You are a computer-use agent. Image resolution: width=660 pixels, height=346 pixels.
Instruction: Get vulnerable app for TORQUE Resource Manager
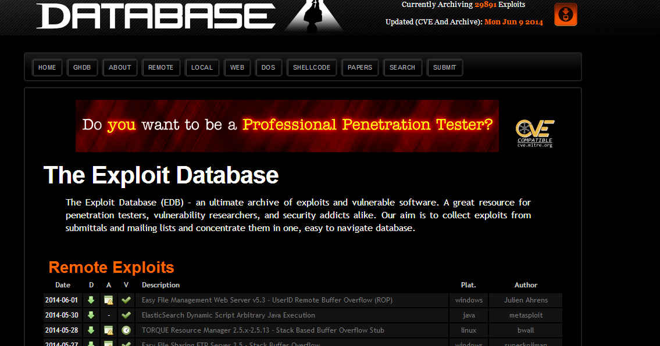[109, 330]
